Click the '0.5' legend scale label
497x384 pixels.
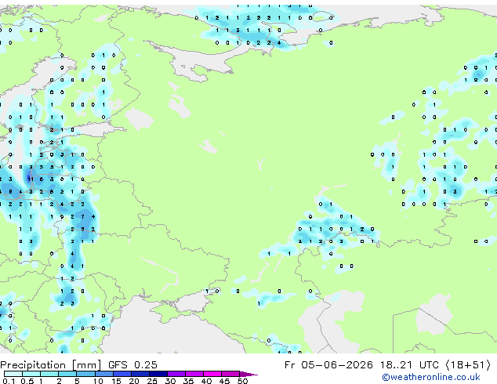coord(27,381)
